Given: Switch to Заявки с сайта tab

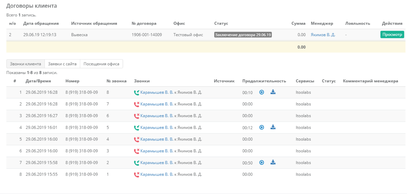Looking at the screenshot, I should click(62, 64).
